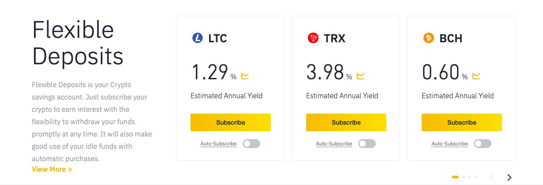The height and width of the screenshot is (185, 543).
Task: Select the first yellow carousel page indicator
Action: [x=455, y=177]
